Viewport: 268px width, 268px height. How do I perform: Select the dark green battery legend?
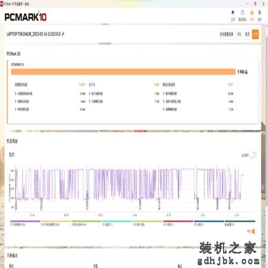click(x=240, y=223)
